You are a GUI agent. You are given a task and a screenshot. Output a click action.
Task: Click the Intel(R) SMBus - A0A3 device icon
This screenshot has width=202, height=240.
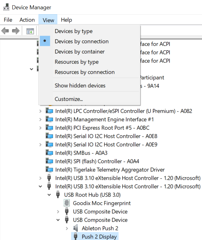point(49,153)
